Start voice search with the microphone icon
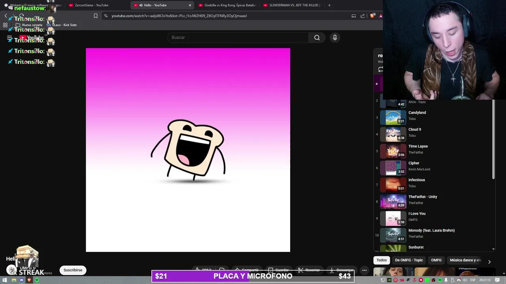 point(335,37)
